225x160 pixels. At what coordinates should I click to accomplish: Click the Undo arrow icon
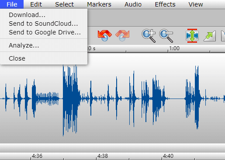click(x=105, y=36)
